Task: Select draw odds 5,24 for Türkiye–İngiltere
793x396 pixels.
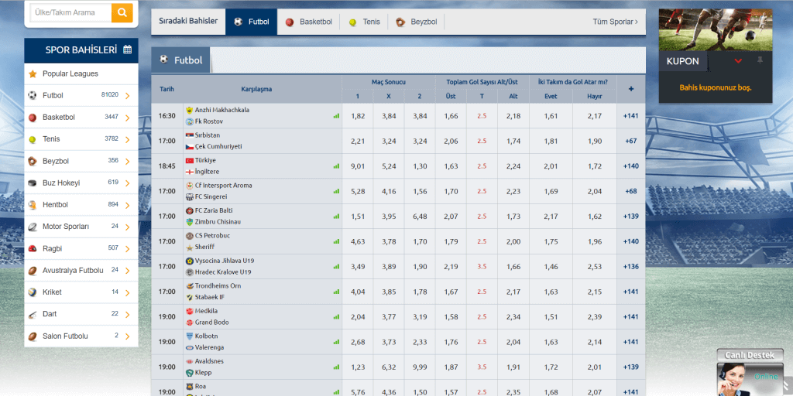Action: (x=389, y=166)
